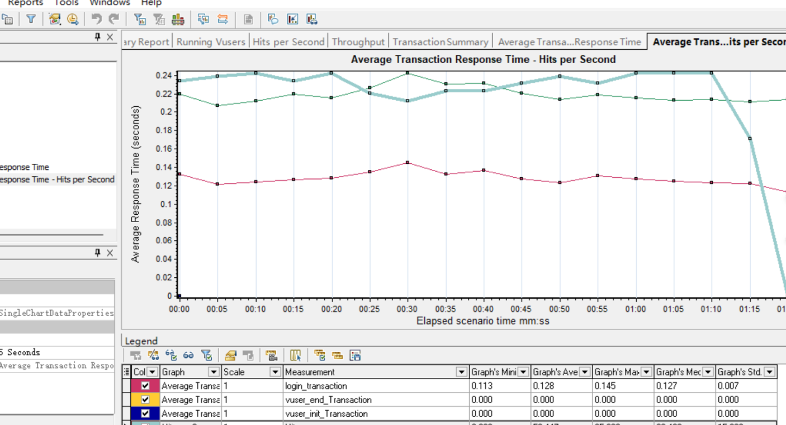
Task: Uncheck the login_transaction measurement checkbox
Action: tap(145, 386)
